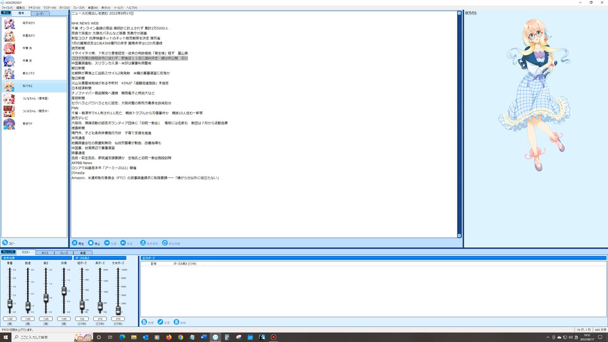Select the 結月ゆかり voice preset

pos(34,23)
